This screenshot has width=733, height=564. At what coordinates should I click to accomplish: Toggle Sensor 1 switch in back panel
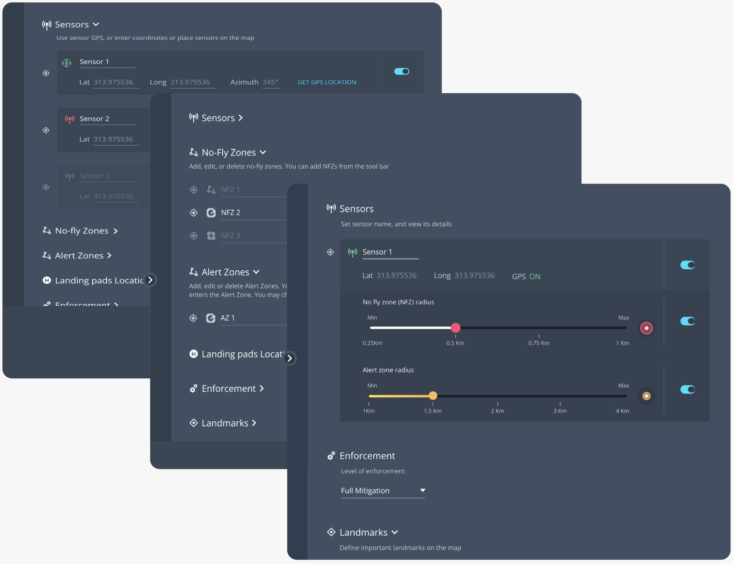[402, 72]
